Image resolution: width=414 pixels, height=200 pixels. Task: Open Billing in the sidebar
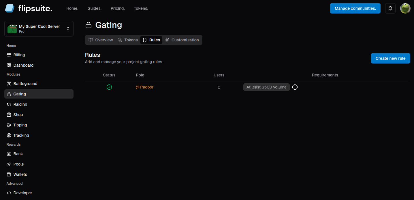(x=39, y=55)
